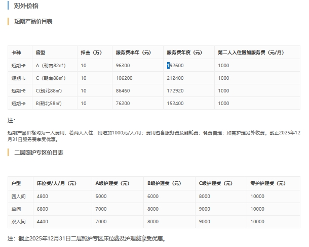Viewport: 309px width, 247px height.
Task: Click the 卡种 column header
Action: point(16,53)
